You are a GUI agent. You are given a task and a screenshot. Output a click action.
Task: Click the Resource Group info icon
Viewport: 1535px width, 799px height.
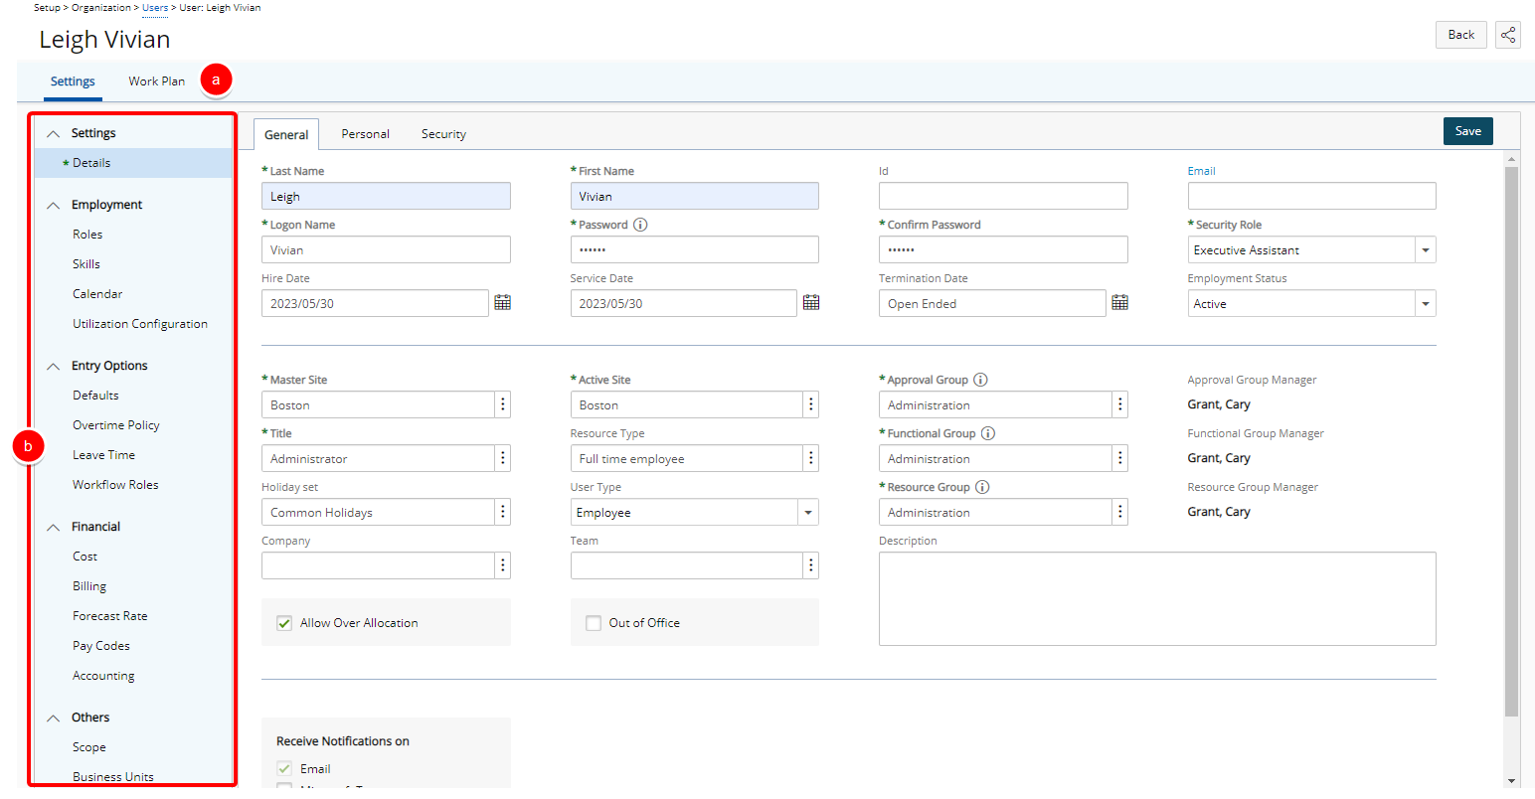coord(982,487)
